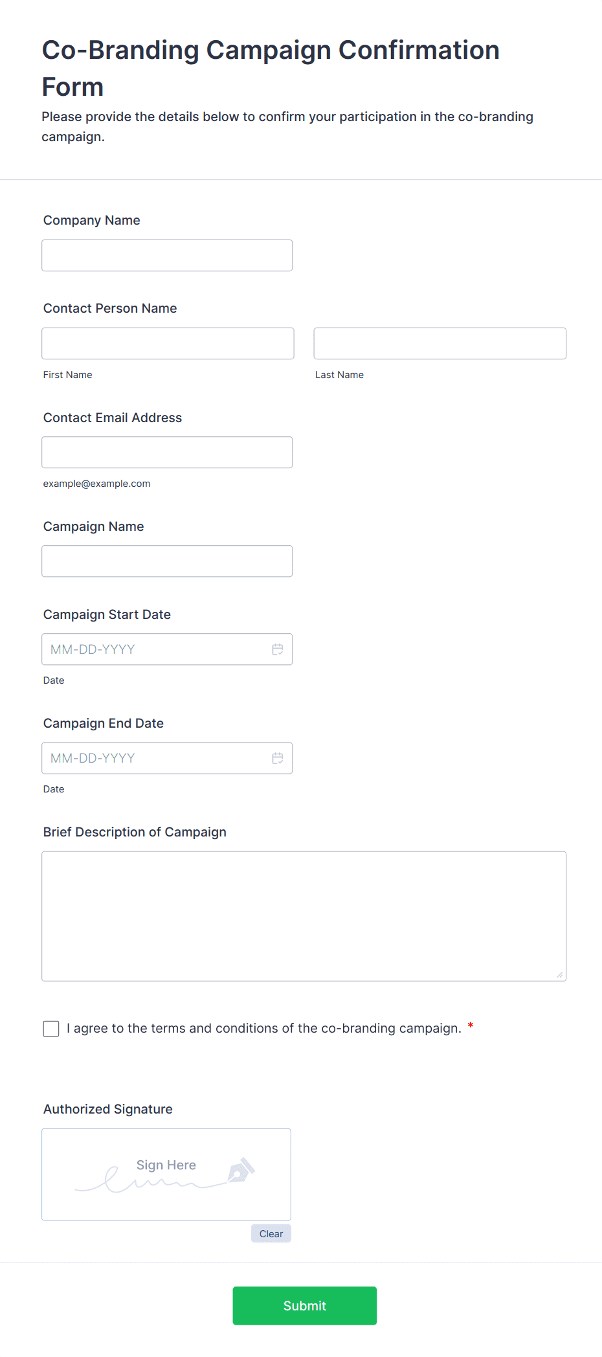Screen dimensions: 602x1357
Task: Click the Company Name label
Action: (x=91, y=221)
